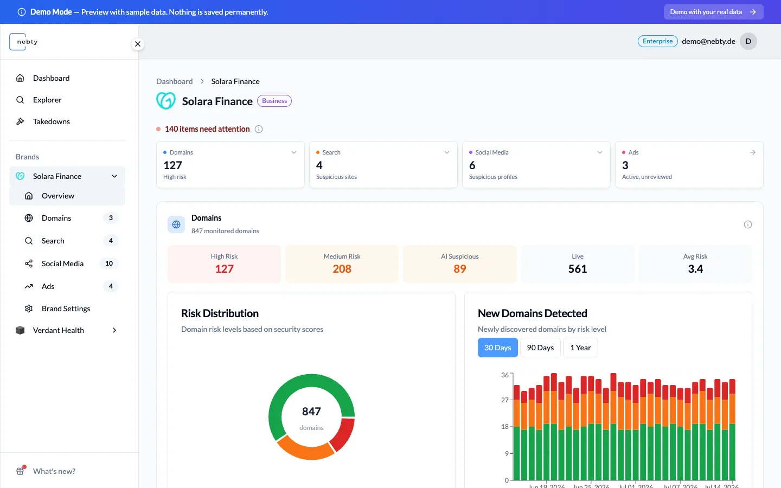Select the 30 Days time range
This screenshot has width=781, height=488.
pos(498,348)
